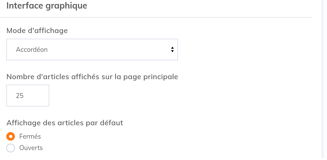
Task: Click the orange dot inside the Fermés radio
Action: [x=11, y=137]
